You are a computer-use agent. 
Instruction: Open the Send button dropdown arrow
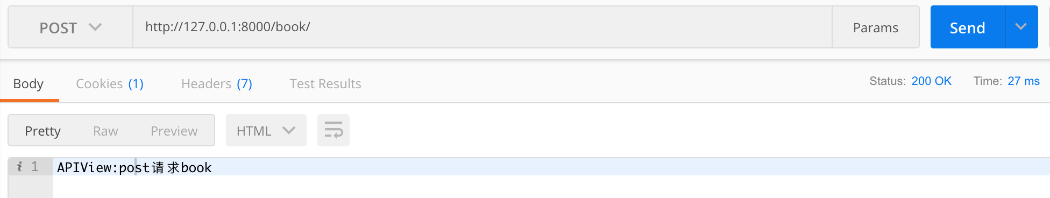[x=1021, y=27]
